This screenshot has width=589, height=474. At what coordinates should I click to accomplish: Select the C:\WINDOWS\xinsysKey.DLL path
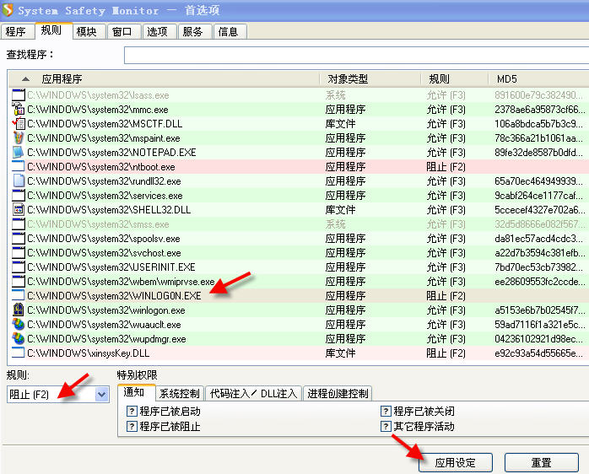89,353
